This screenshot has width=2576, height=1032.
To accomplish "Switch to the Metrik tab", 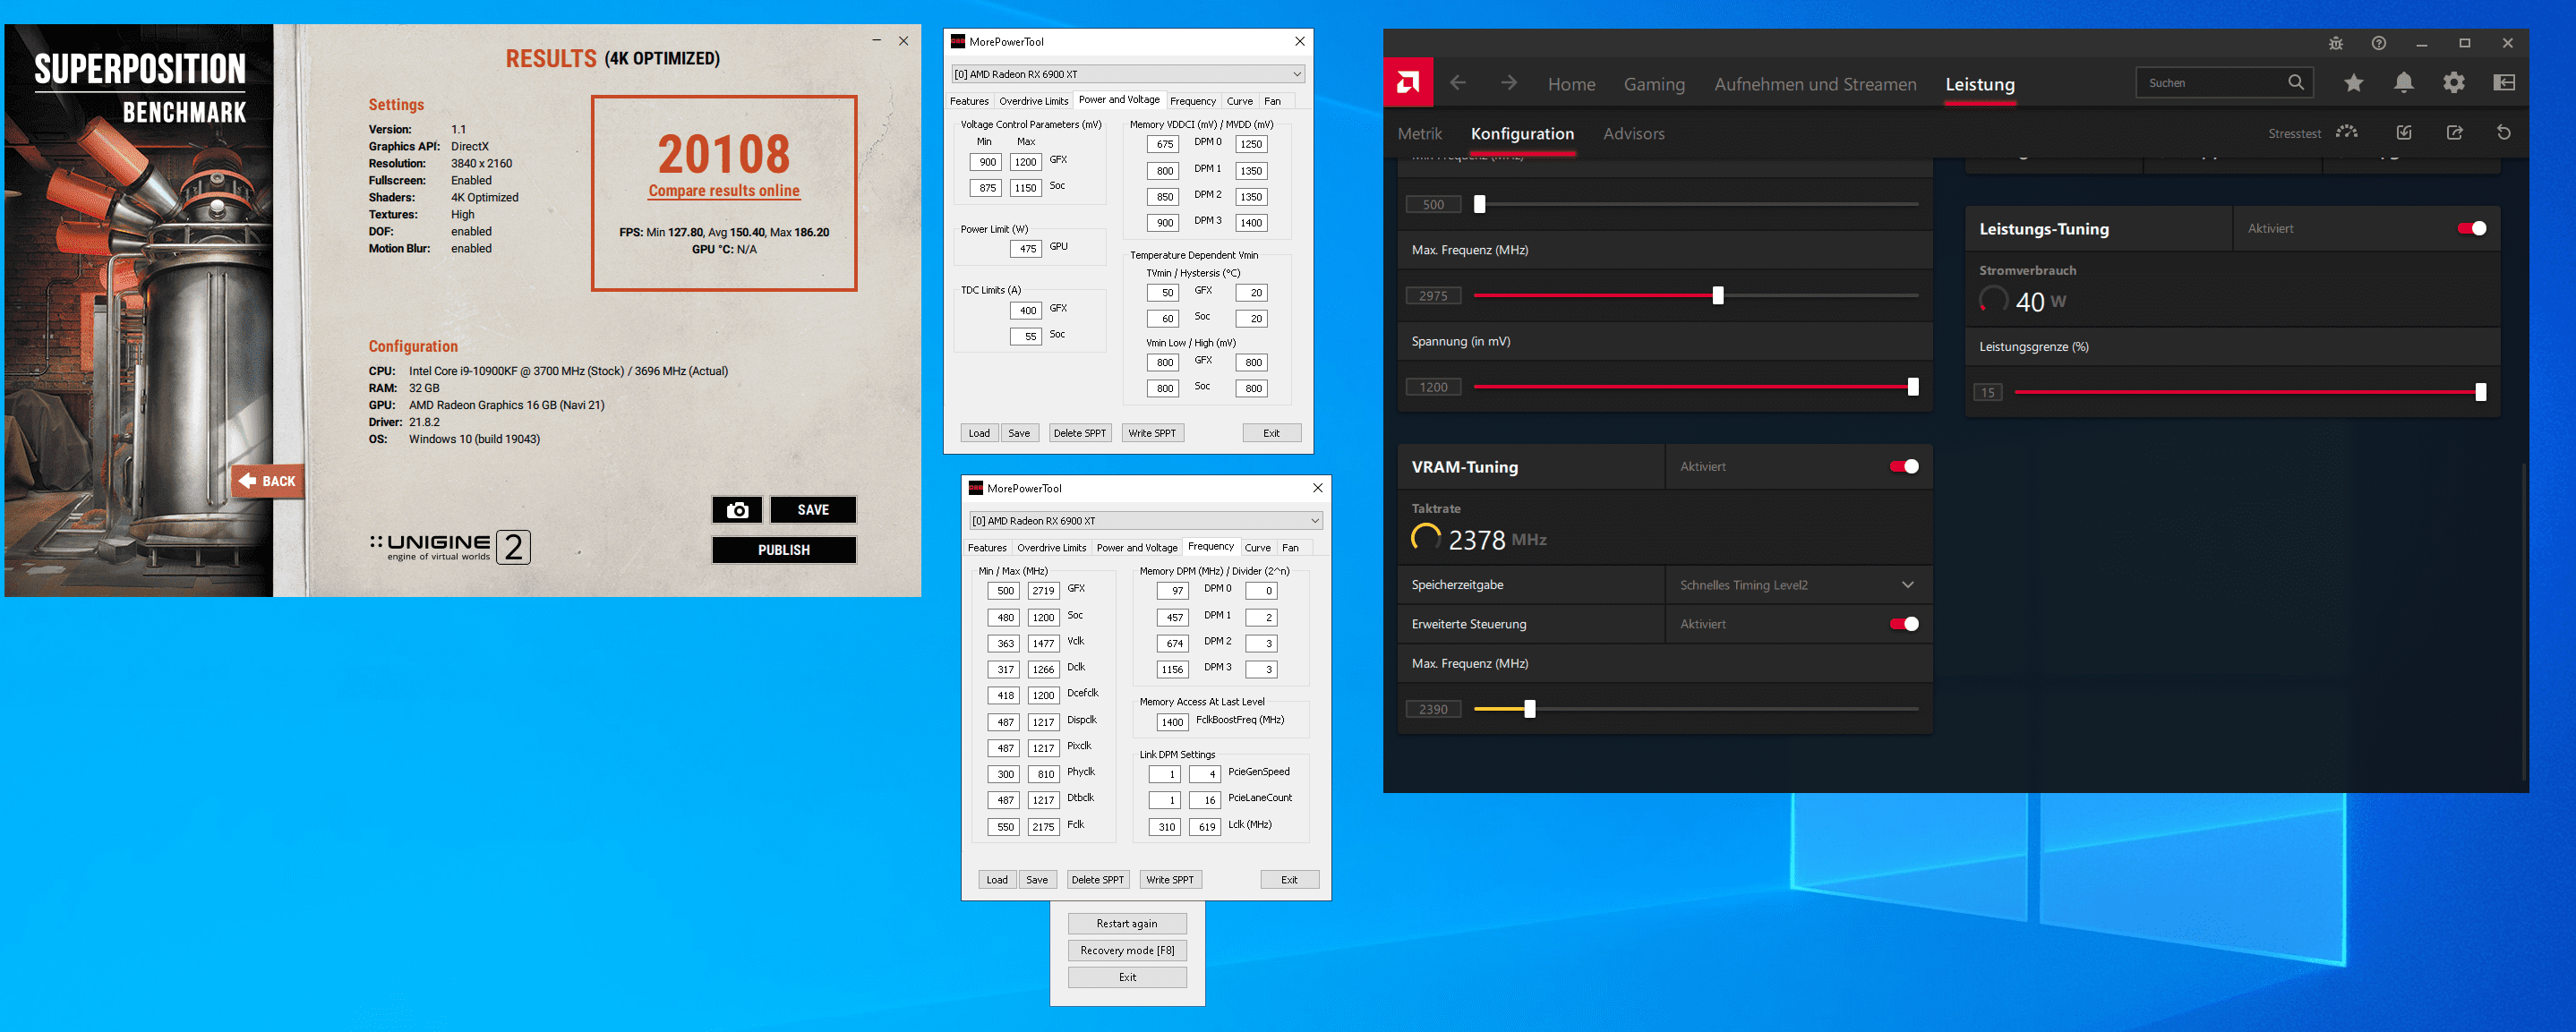I will tap(1419, 134).
